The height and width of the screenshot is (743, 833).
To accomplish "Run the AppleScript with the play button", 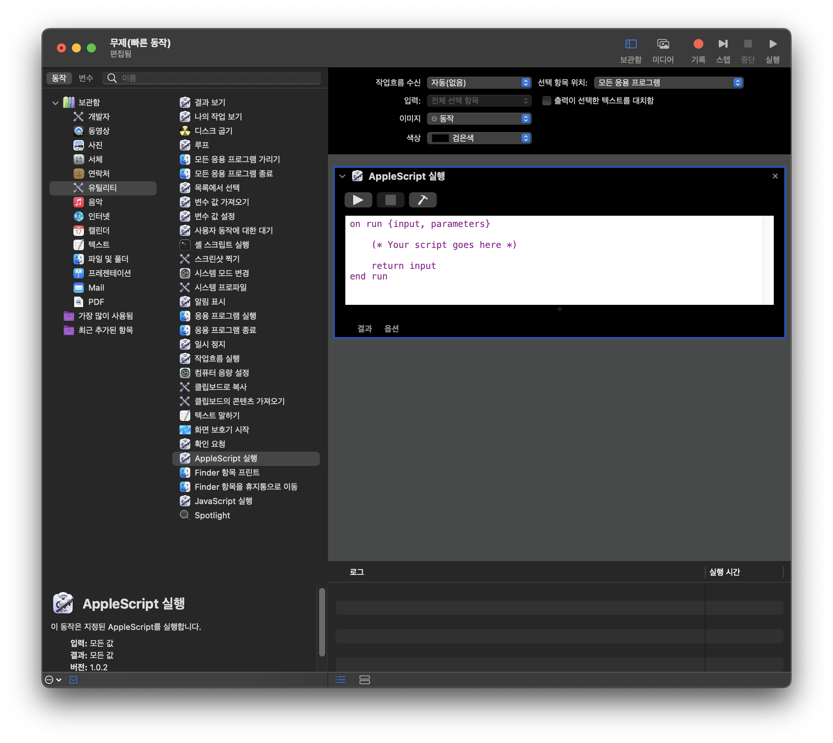I will (358, 200).
